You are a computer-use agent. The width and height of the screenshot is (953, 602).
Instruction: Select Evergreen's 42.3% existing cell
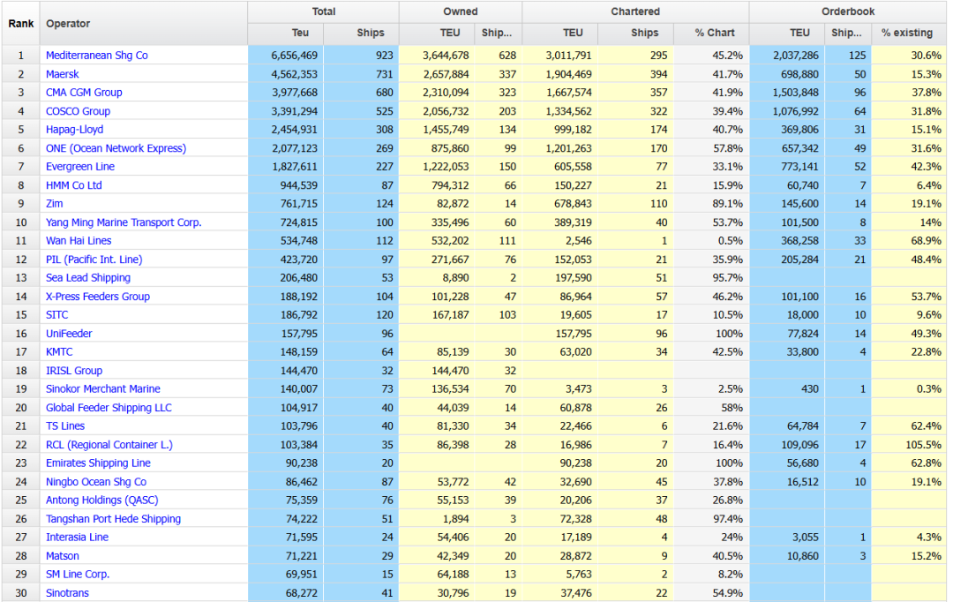pyautogui.click(x=909, y=167)
